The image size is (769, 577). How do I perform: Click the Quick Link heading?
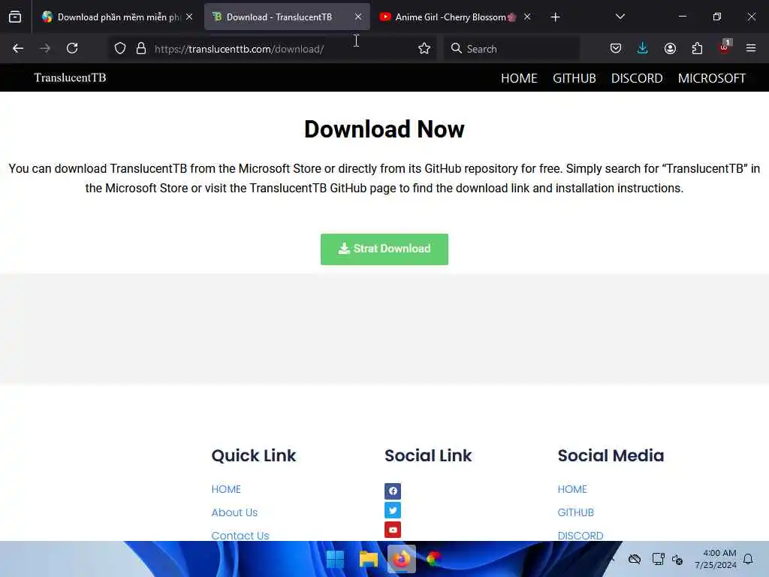pyautogui.click(x=254, y=455)
